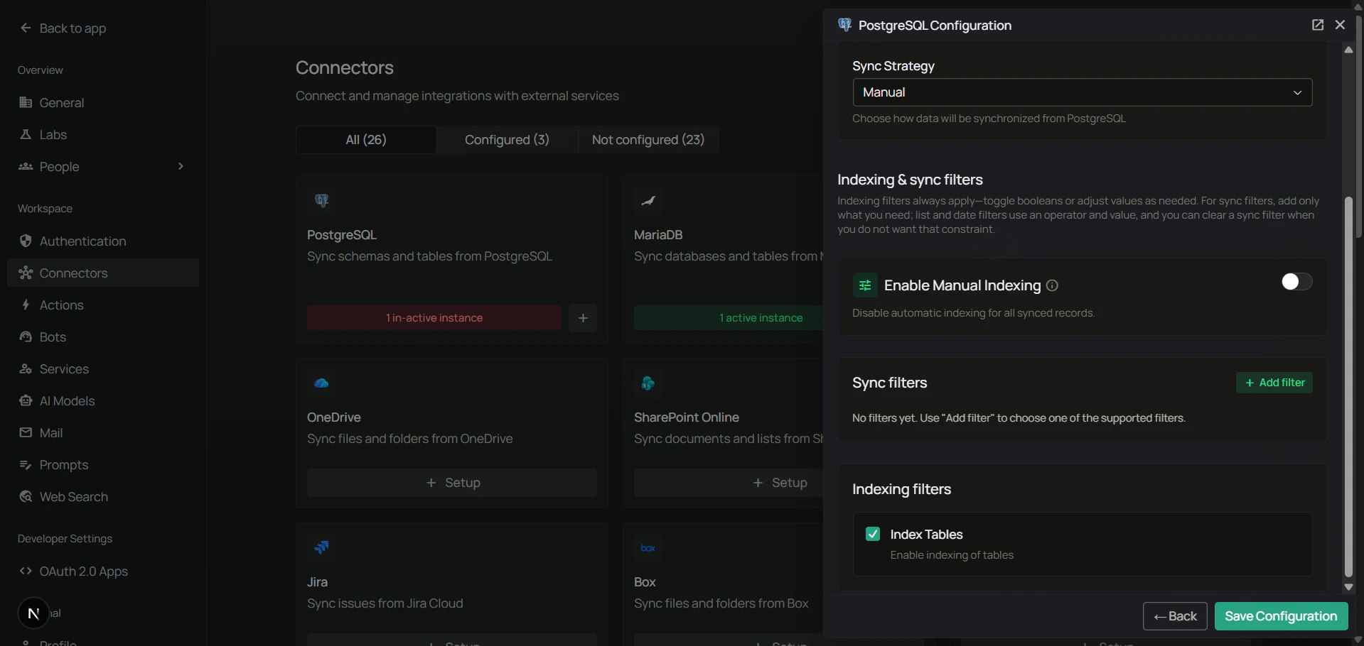Click the Add filter button
Screen dimensions: 1364x646
1274,383
